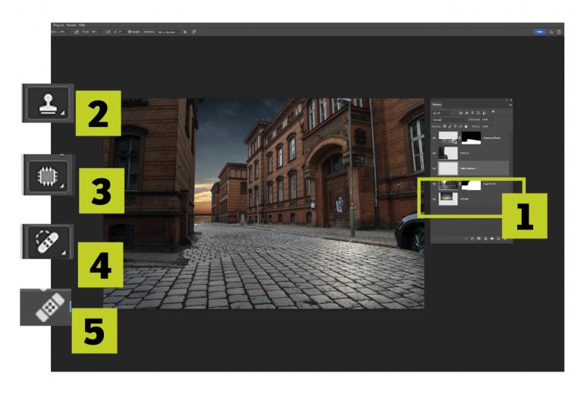This screenshot has width=584, height=395.
Task: Click the blue Teilen share button
Action: [539, 32]
